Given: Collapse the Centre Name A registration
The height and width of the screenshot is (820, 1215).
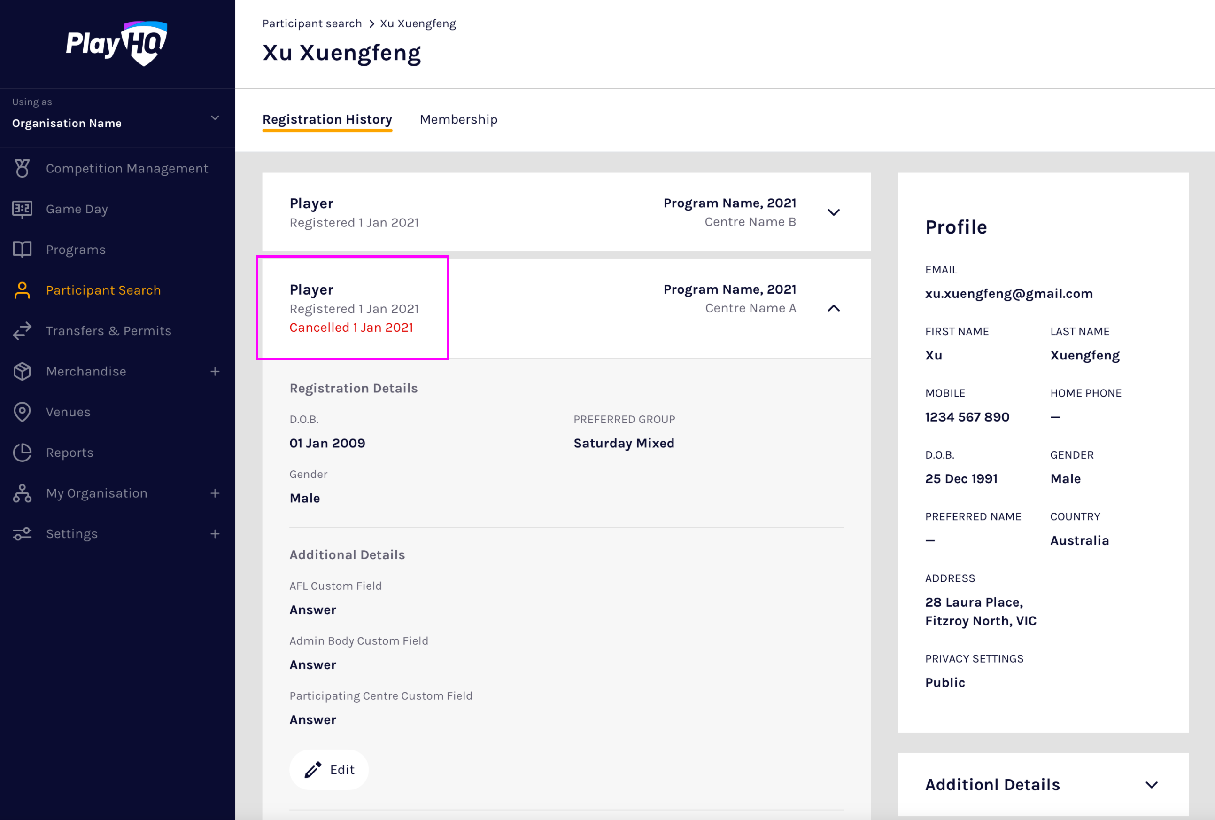Looking at the screenshot, I should pos(834,309).
